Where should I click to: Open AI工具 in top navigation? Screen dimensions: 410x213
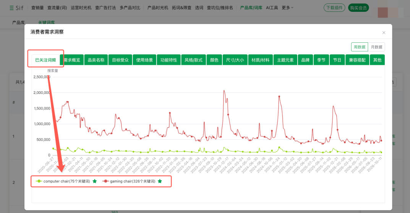coord(272,8)
